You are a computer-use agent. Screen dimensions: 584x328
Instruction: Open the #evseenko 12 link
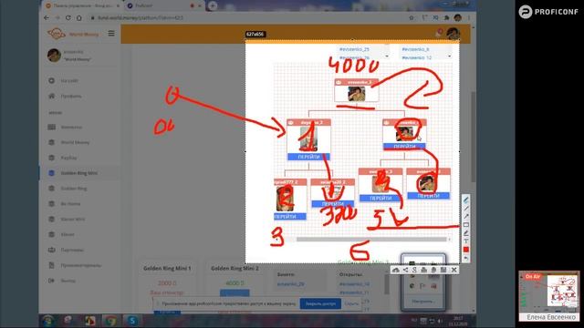pyautogui.click(x=416, y=58)
